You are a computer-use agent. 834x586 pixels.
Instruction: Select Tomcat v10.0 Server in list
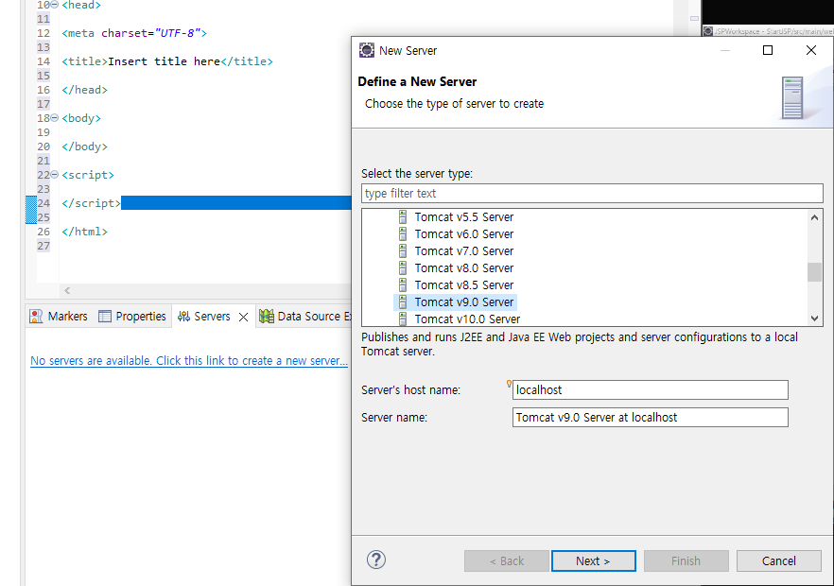point(467,319)
